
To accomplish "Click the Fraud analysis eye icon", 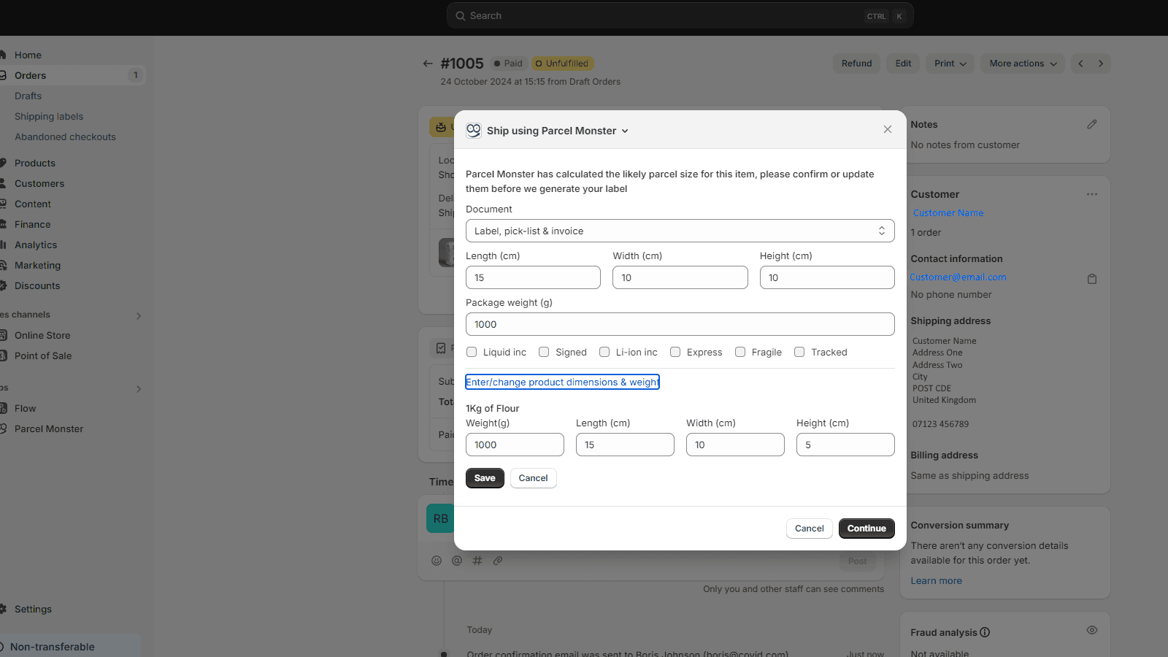I will 1091,630.
